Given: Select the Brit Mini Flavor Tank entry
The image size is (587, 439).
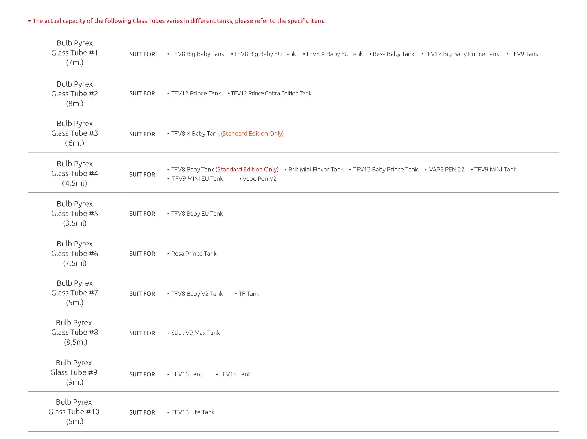Looking at the screenshot, I should [316, 170].
